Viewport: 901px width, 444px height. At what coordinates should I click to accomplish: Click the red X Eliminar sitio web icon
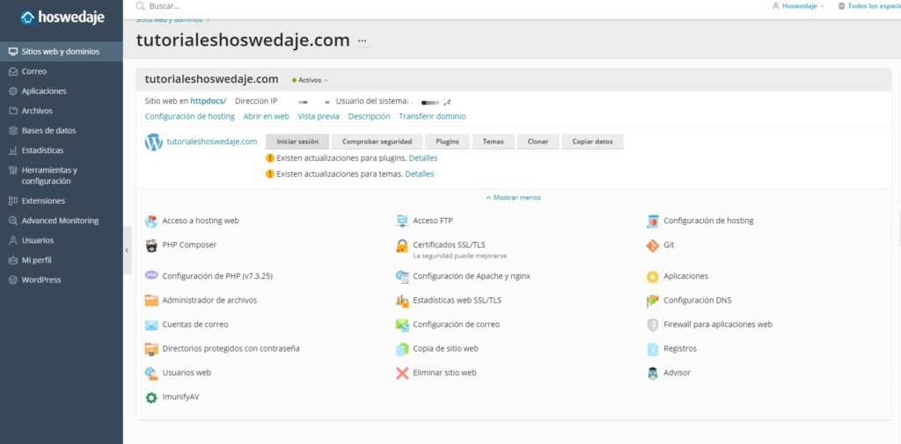point(402,373)
